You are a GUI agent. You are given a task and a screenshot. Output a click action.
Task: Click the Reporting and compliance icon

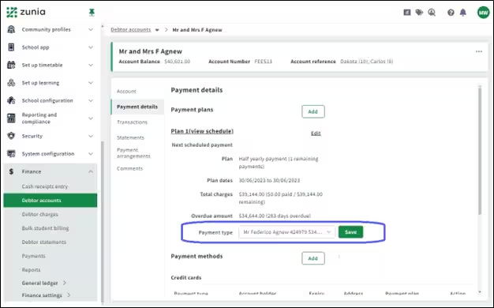click(11, 118)
